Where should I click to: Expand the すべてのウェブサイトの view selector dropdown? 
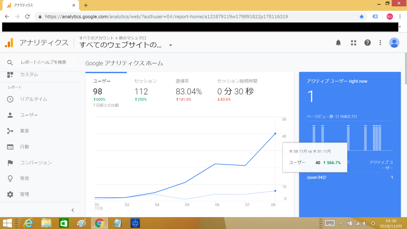(x=171, y=45)
